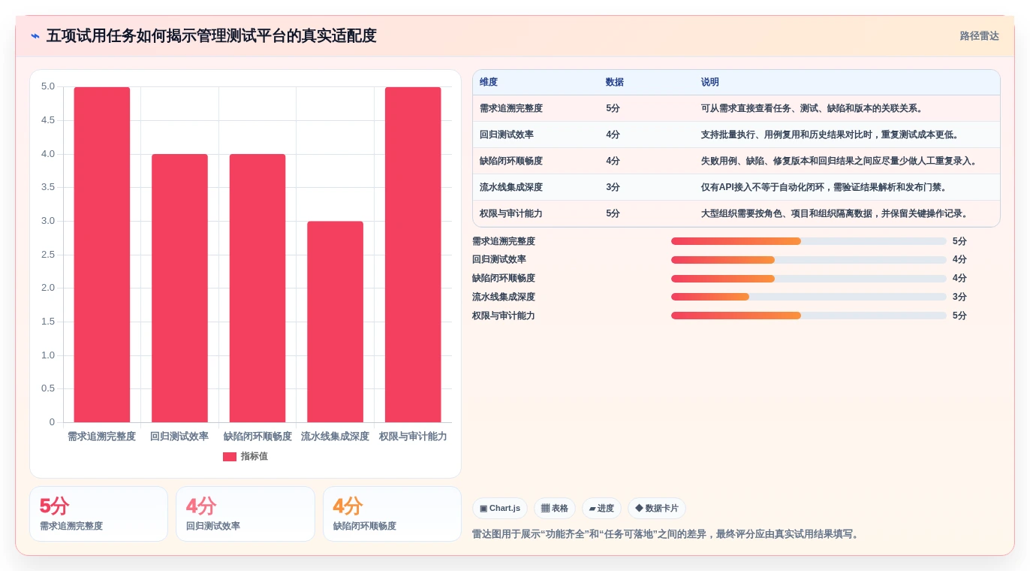The width and height of the screenshot is (1030, 571).
Task: Click the footnote text starting 雷达图用于展示
Action: coord(667,534)
